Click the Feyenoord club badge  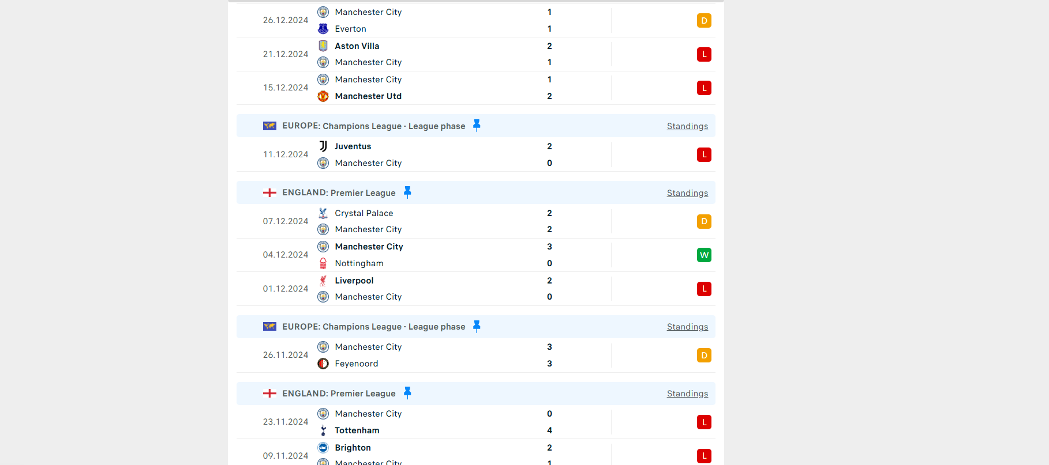pyautogui.click(x=323, y=364)
